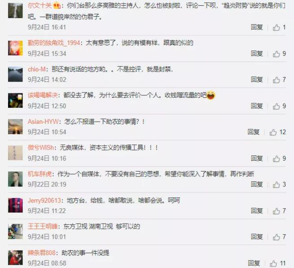Image resolution: width=294 pixels, height=268 pixels.
Task: Like the comment by 尔文十关
Action: click(276, 27)
